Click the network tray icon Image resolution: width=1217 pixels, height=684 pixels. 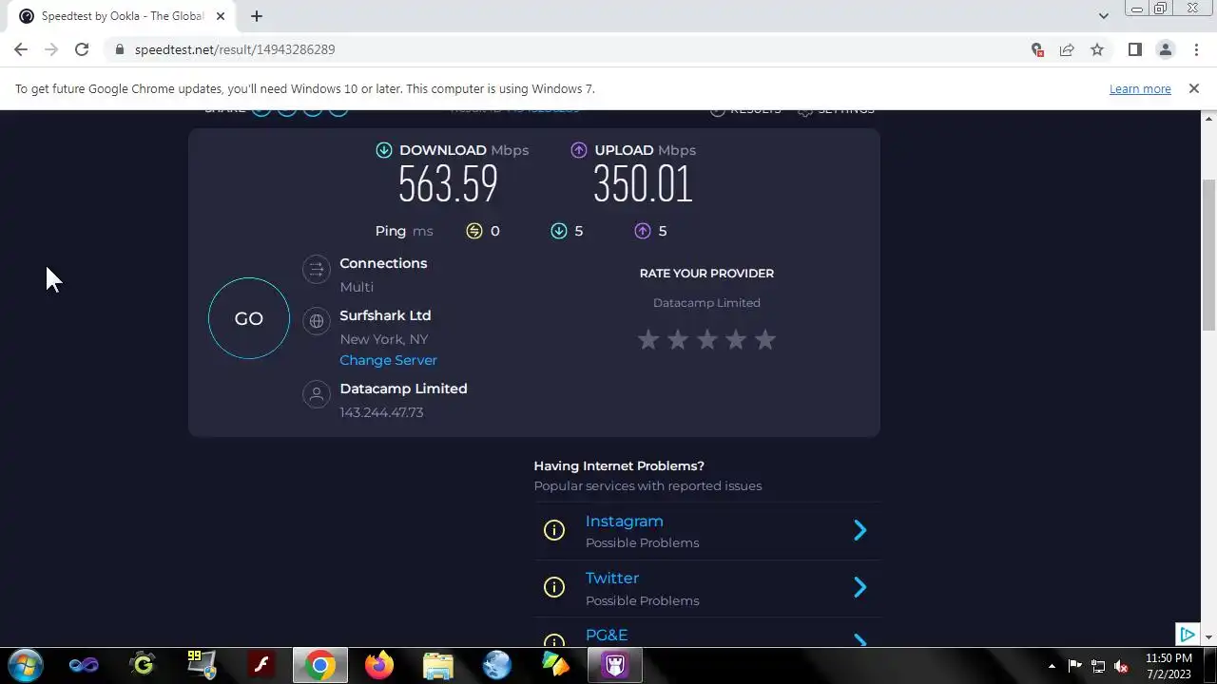coord(1098,666)
